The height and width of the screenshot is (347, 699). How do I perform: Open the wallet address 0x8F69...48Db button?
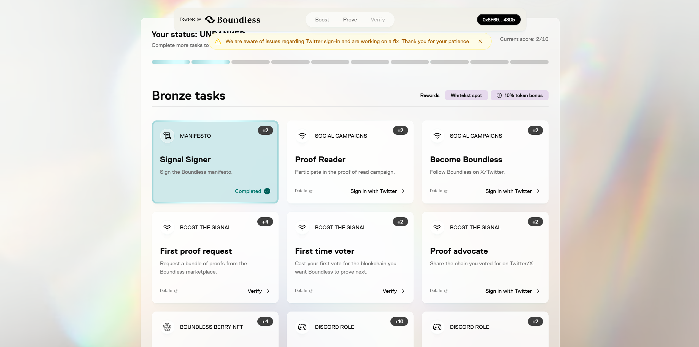498,20
